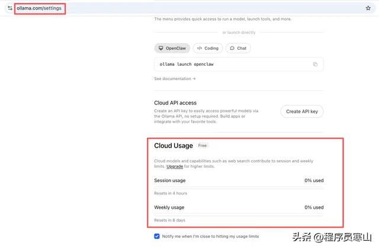Click the Weekly usage progress bar

239,215
